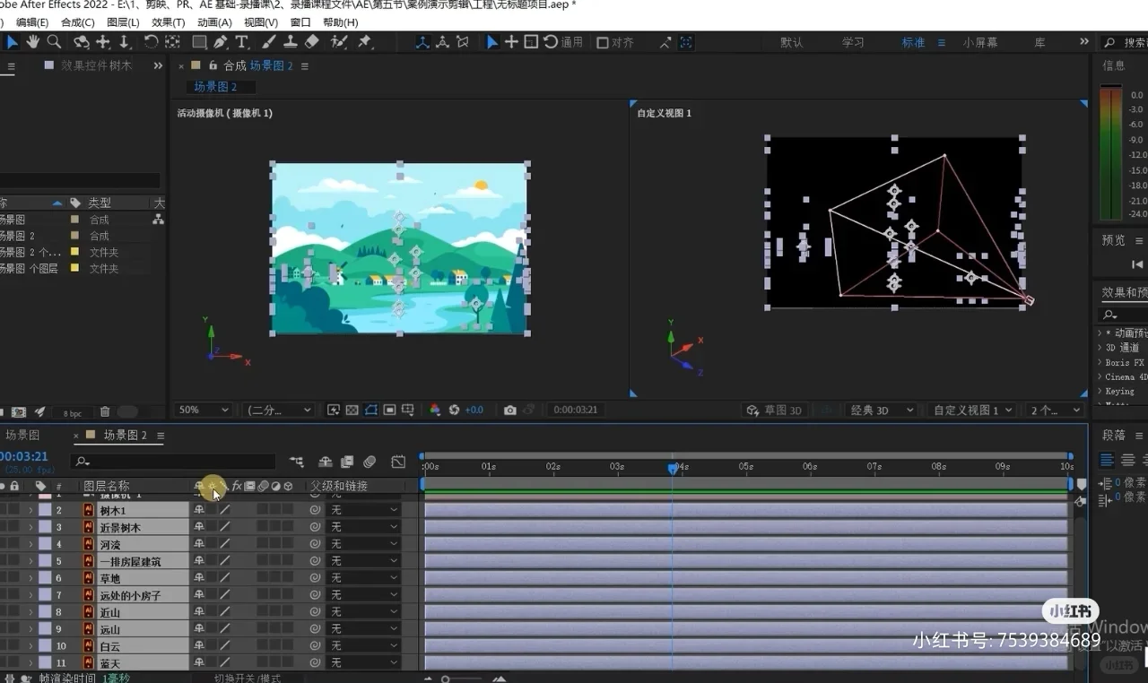Select the Hand tool in the toolbar

tap(33, 42)
